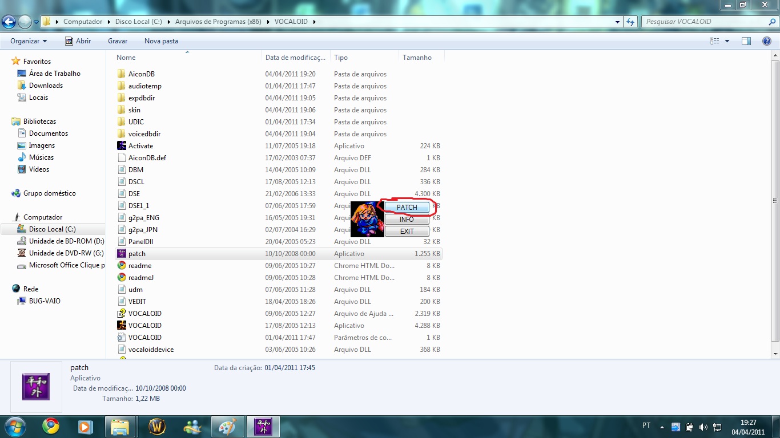This screenshot has height=438, width=780.
Task: Click Arquivos de Programas (x86) breadcrumb
Action: point(218,22)
